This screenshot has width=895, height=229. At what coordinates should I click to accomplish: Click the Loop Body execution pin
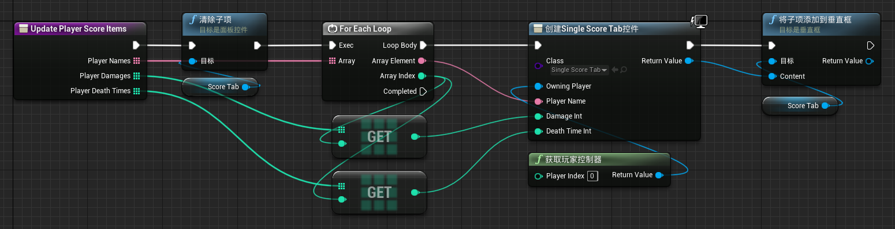click(x=423, y=45)
